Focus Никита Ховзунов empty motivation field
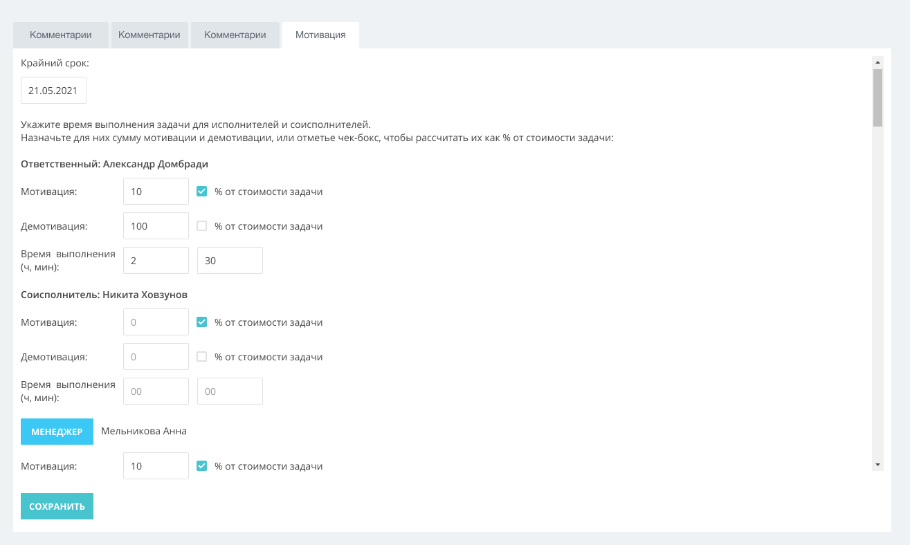The height and width of the screenshot is (545, 910). (156, 322)
